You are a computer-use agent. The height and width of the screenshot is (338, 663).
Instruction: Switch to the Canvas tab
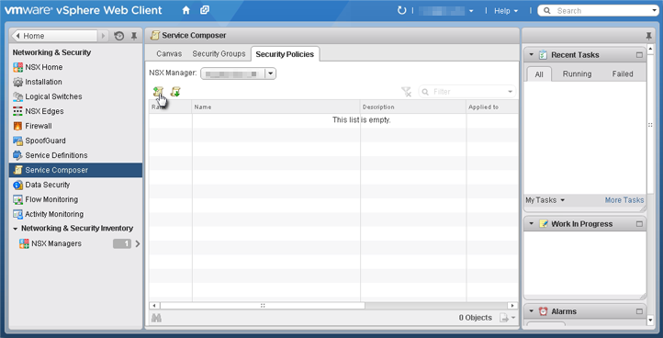pyautogui.click(x=169, y=54)
